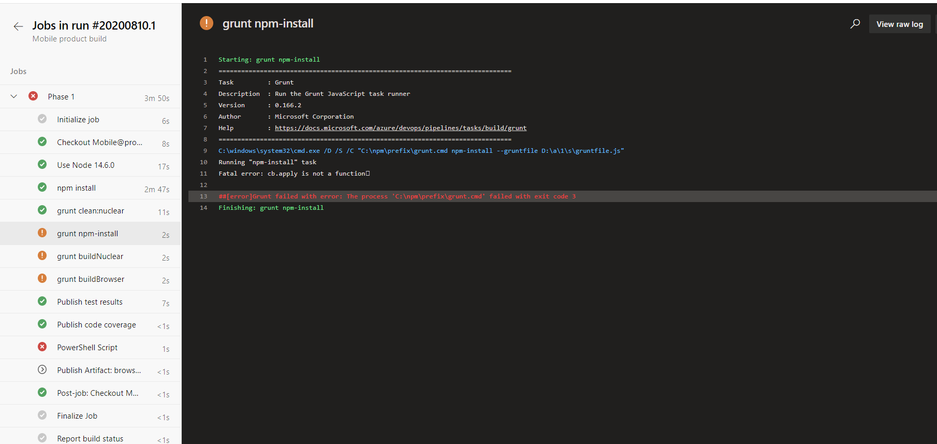937x444 pixels.
Task: Open the grunt clean:nuclear step
Action: [x=91, y=211]
